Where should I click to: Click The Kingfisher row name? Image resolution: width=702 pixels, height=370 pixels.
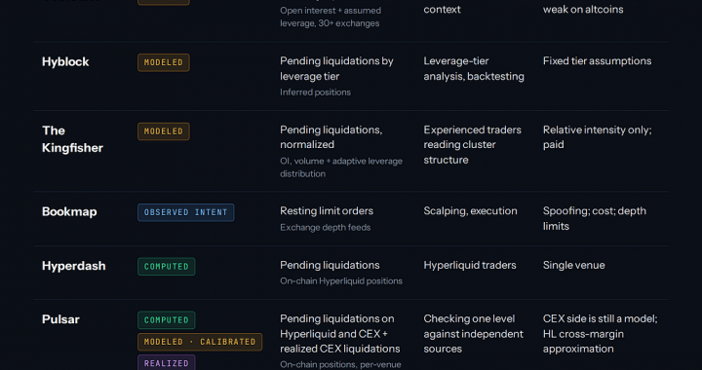tap(72, 139)
